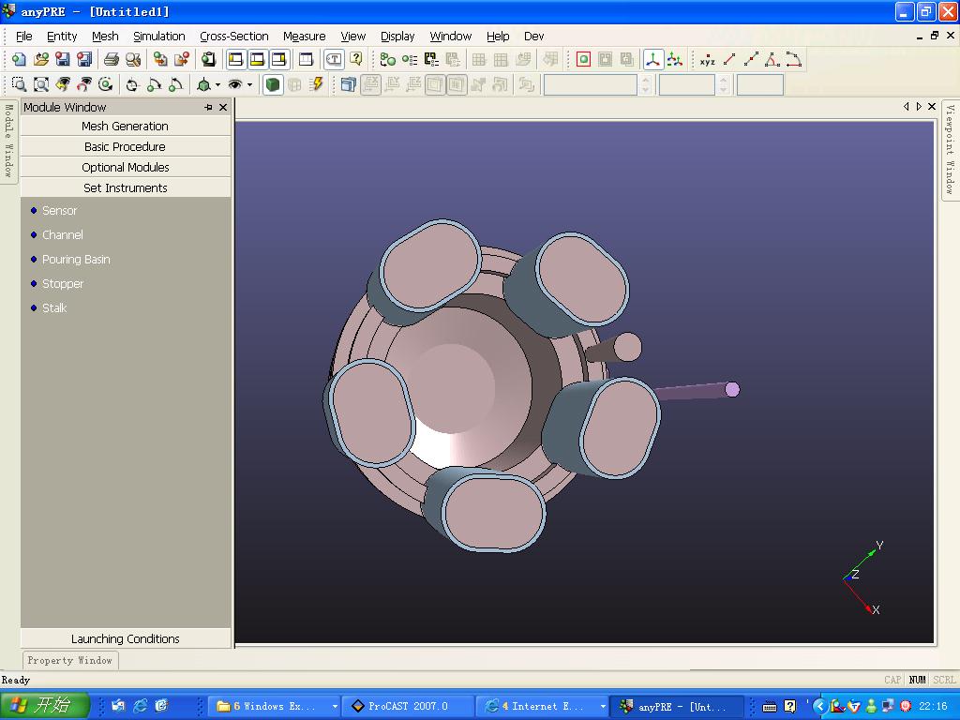Open the Simulation menu
Viewport: 960px width, 720px height.
coord(158,36)
